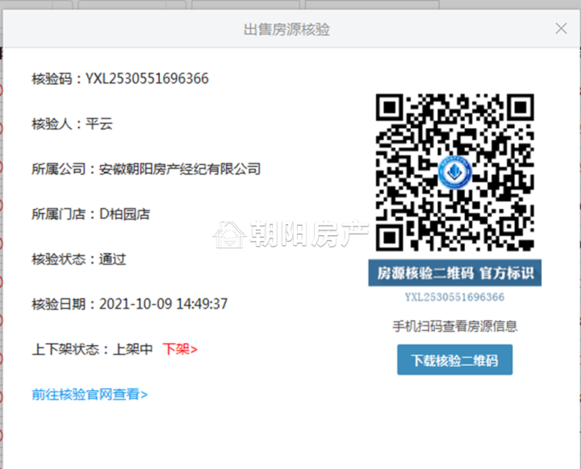581x469 pixels.
Task: Click the verification date 2021-10-09 14:49:37
Action: (x=163, y=304)
